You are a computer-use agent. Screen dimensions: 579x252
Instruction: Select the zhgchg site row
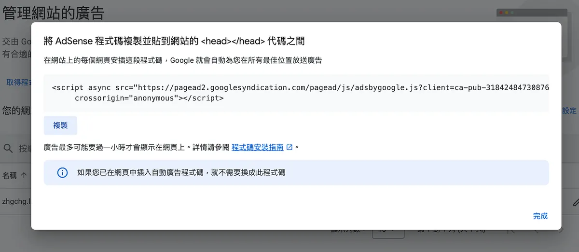pyautogui.click(x=15, y=201)
